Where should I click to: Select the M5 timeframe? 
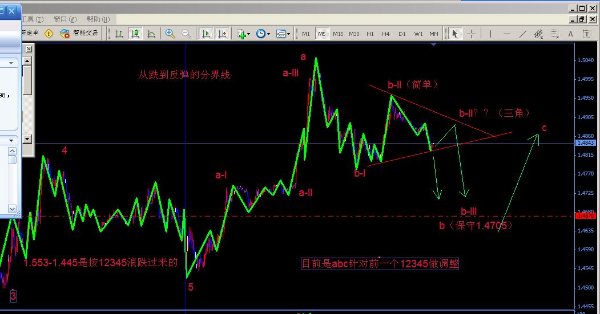click(x=322, y=34)
